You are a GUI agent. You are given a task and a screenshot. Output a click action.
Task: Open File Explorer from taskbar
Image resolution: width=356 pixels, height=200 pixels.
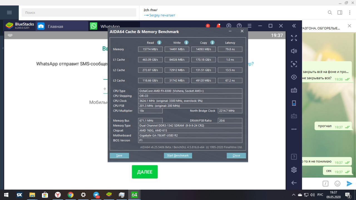[32, 195]
